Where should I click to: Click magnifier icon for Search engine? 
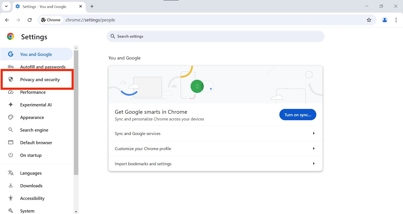pyautogui.click(x=11, y=130)
